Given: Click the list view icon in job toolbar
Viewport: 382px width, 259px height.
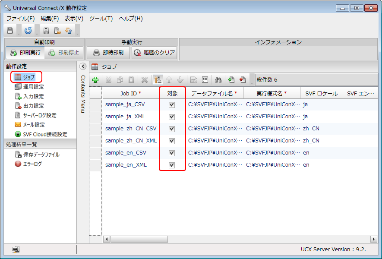Looking at the screenshot, I should click(x=205, y=80).
